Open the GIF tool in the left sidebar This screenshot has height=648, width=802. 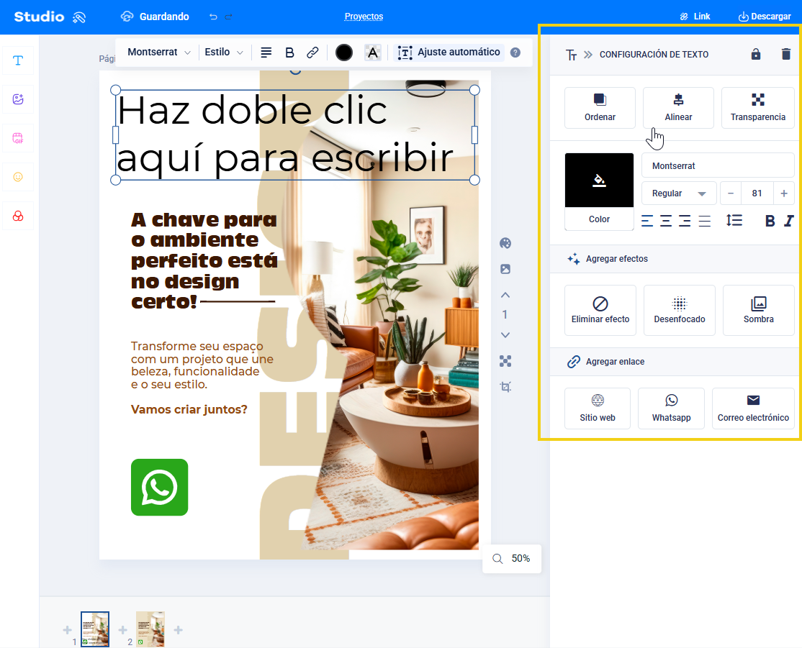[18, 138]
